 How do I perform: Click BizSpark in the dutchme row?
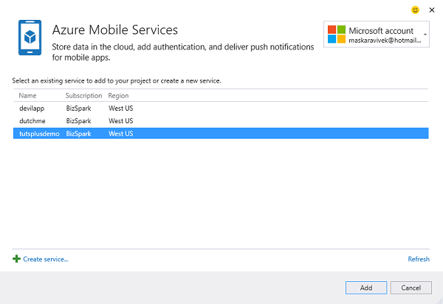(78, 121)
